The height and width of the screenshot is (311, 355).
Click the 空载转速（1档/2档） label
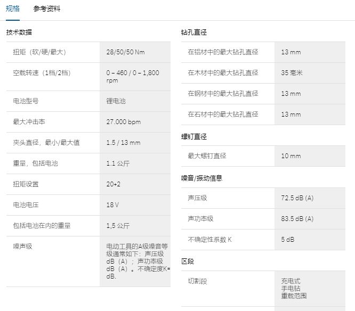click(42, 73)
